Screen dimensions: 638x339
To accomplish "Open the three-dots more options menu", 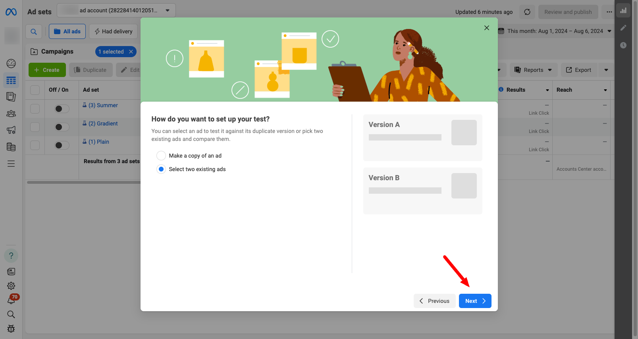I will 609,12.
